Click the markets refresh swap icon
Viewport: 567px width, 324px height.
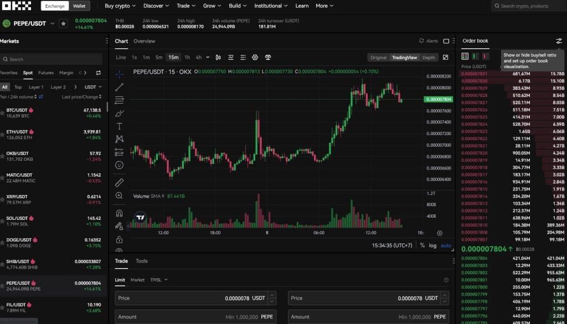coord(99,73)
